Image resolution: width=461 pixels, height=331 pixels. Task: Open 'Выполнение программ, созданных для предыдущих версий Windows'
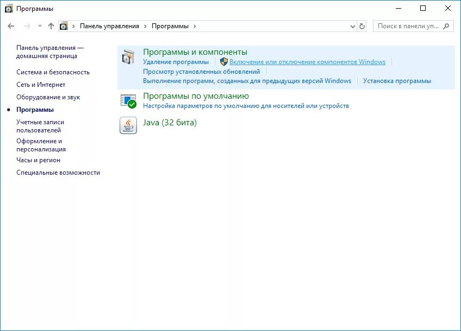(x=247, y=81)
